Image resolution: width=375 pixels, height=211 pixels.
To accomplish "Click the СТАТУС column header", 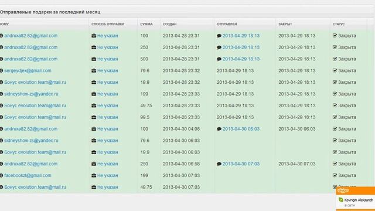I will click(x=339, y=24).
